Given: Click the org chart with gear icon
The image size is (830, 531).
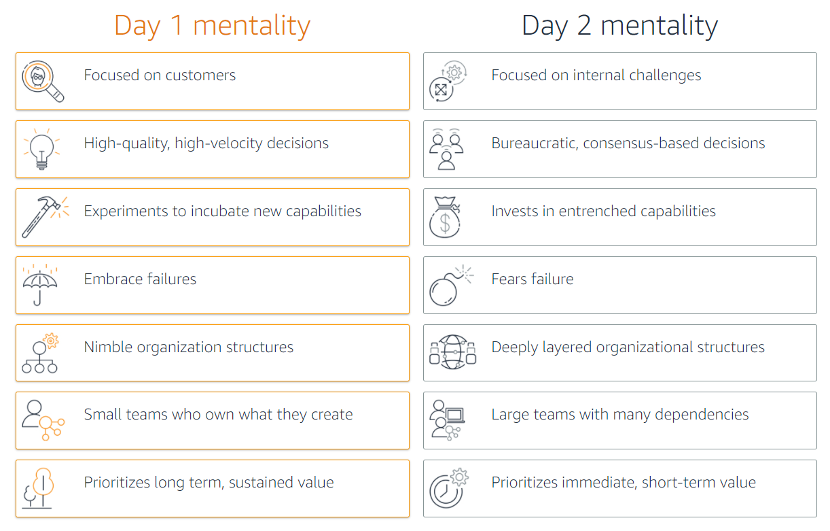Looking at the screenshot, I should pos(40,353).
